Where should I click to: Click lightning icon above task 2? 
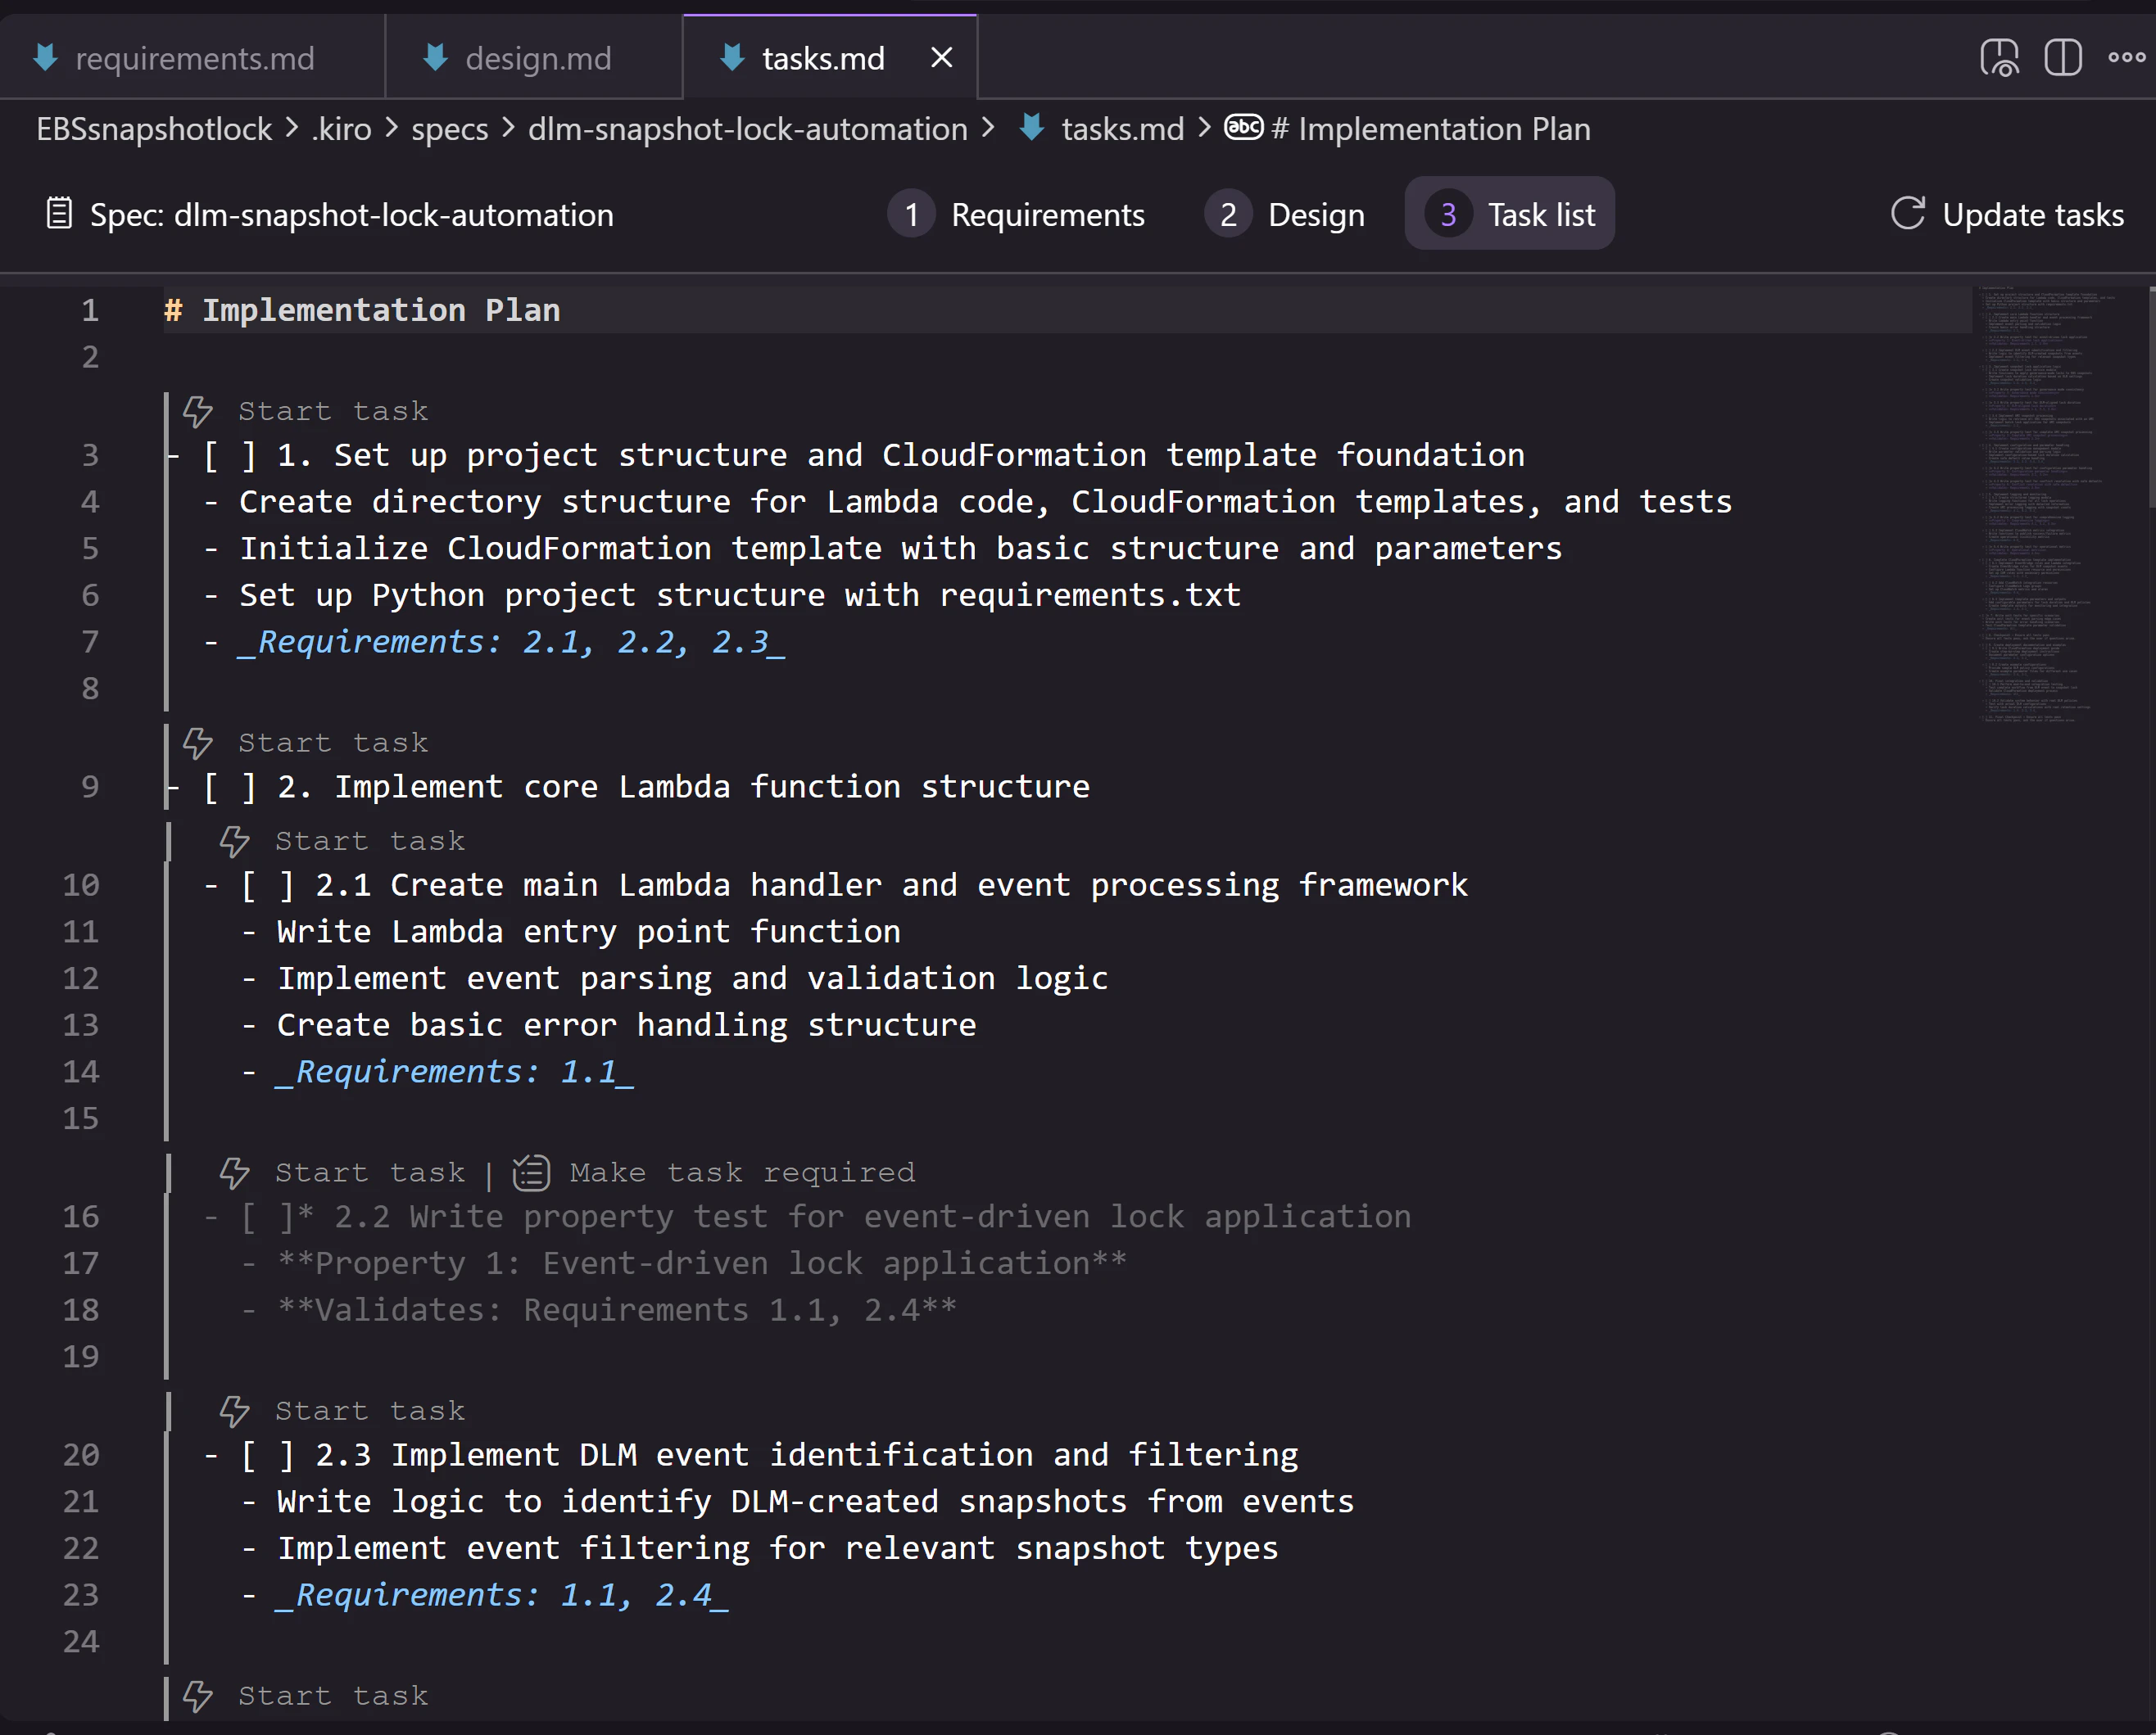click(197, 743)
